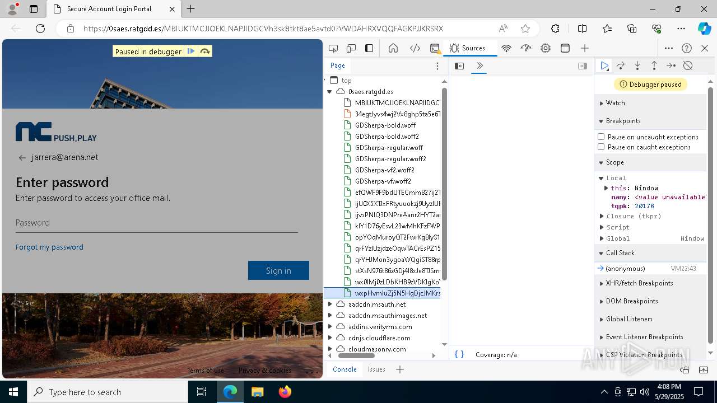Toggle device emulation icon in DevTools
The width and height of the screenshot is (717, 403).
(351, 48)
